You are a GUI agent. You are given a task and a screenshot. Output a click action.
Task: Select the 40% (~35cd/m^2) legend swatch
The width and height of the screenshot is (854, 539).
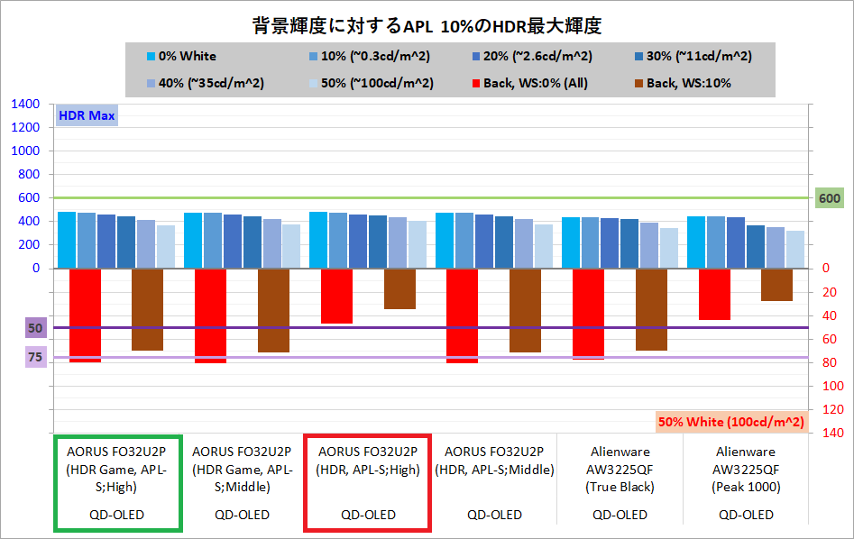coord(151,83)
